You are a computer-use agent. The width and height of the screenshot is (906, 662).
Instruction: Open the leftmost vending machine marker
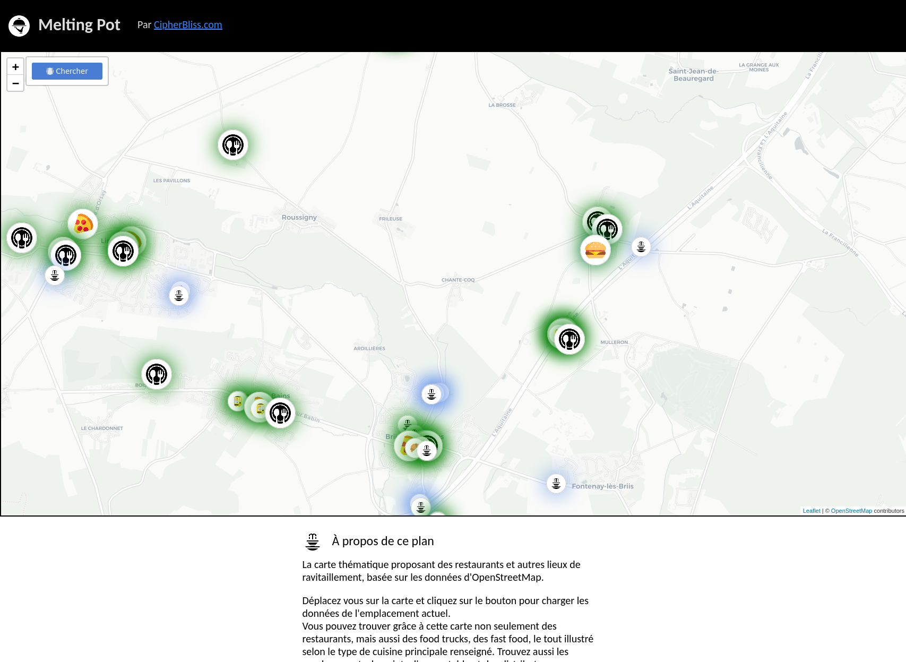pyautogui.click(x=237, y=401)
